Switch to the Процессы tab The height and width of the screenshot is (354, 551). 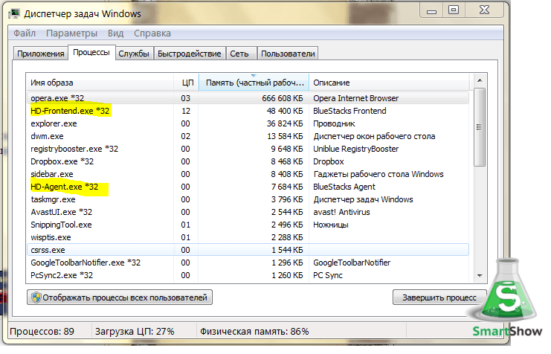click(91, 52)
